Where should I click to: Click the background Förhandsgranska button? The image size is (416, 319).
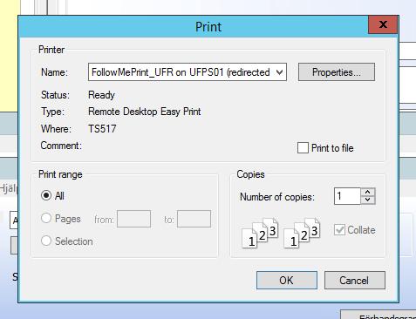pos(378,315)
